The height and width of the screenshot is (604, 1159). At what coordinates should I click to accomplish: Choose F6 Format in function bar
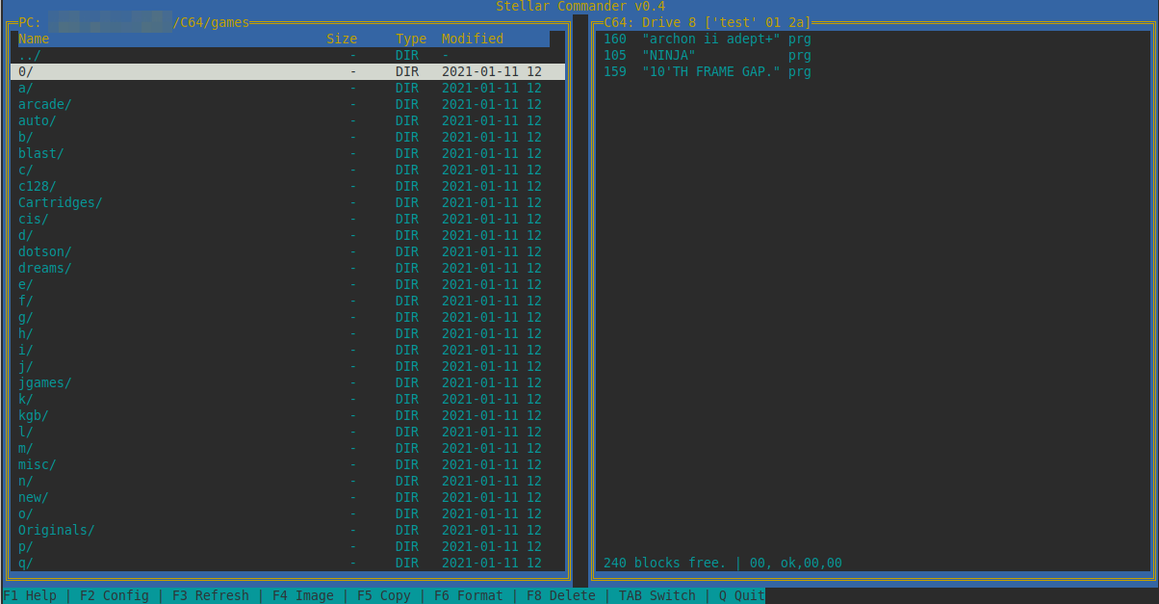click(468, 595)
